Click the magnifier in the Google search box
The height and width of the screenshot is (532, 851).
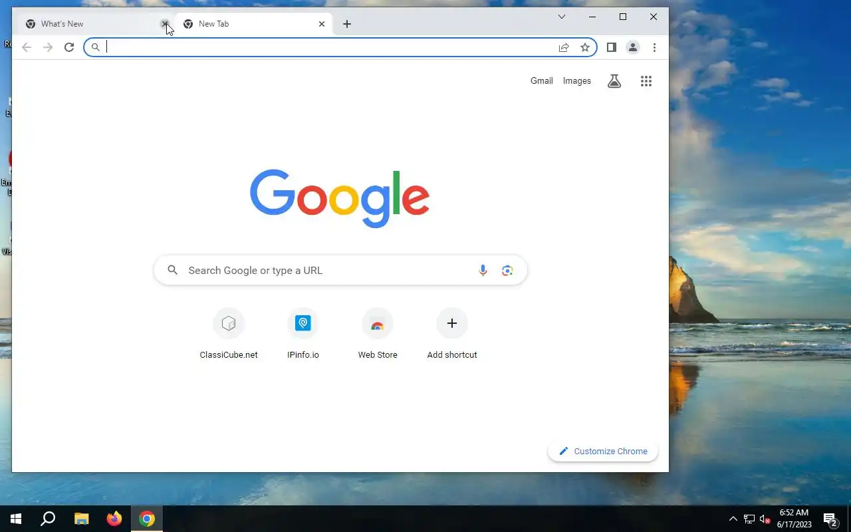(173, 270)
